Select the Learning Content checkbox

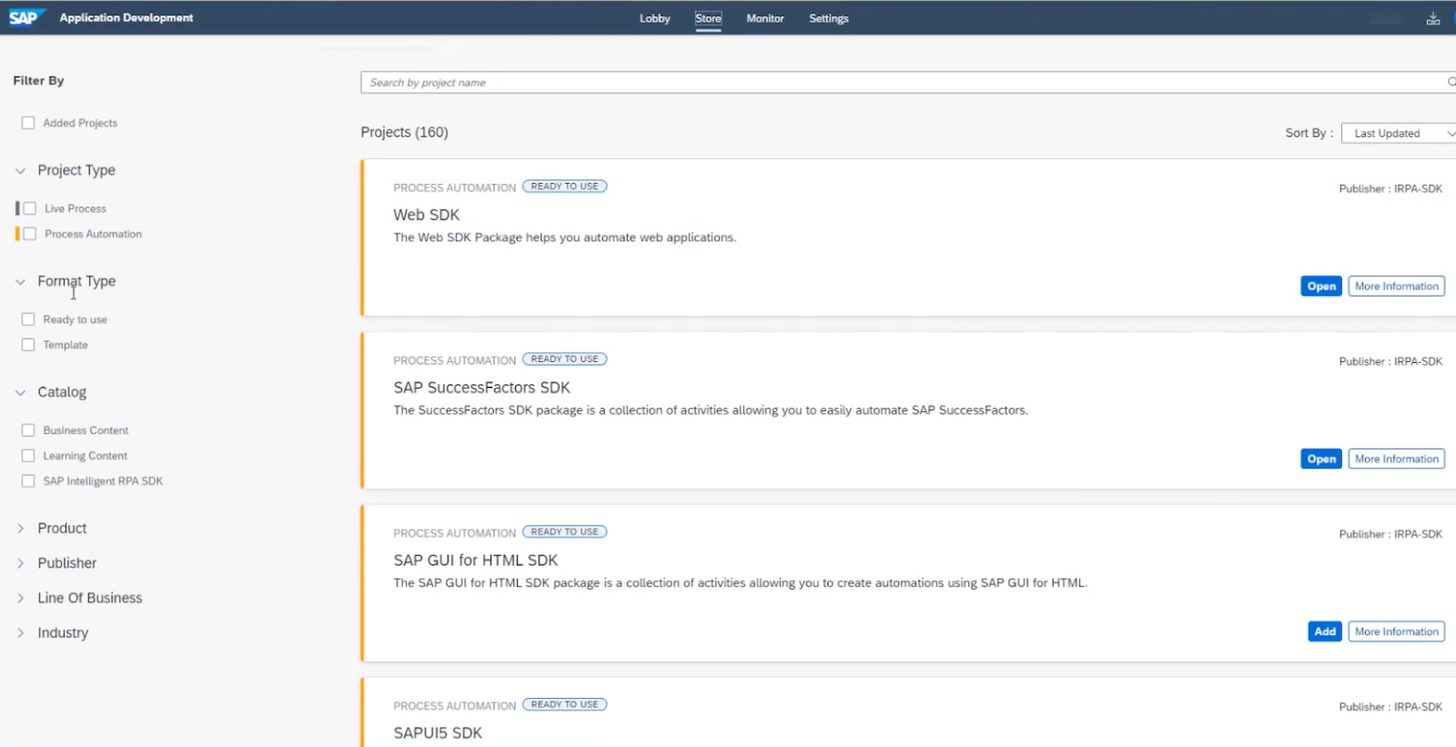click(28, 456)
